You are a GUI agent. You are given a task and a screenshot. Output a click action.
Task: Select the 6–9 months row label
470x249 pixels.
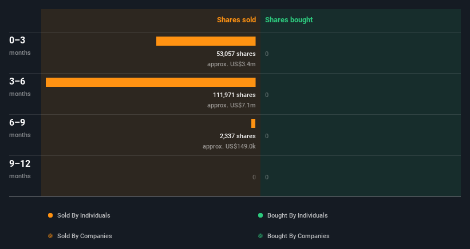pyautogui.click(x=20, y=128)
